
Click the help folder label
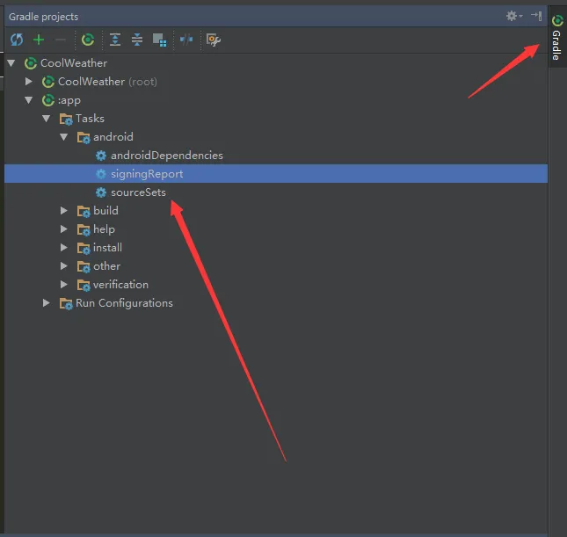click(104, 229)
